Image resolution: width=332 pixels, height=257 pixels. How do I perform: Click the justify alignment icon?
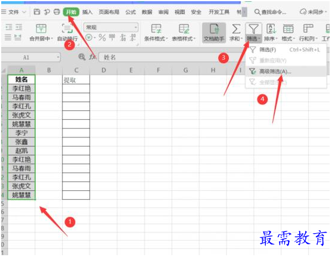click(8, 38)
